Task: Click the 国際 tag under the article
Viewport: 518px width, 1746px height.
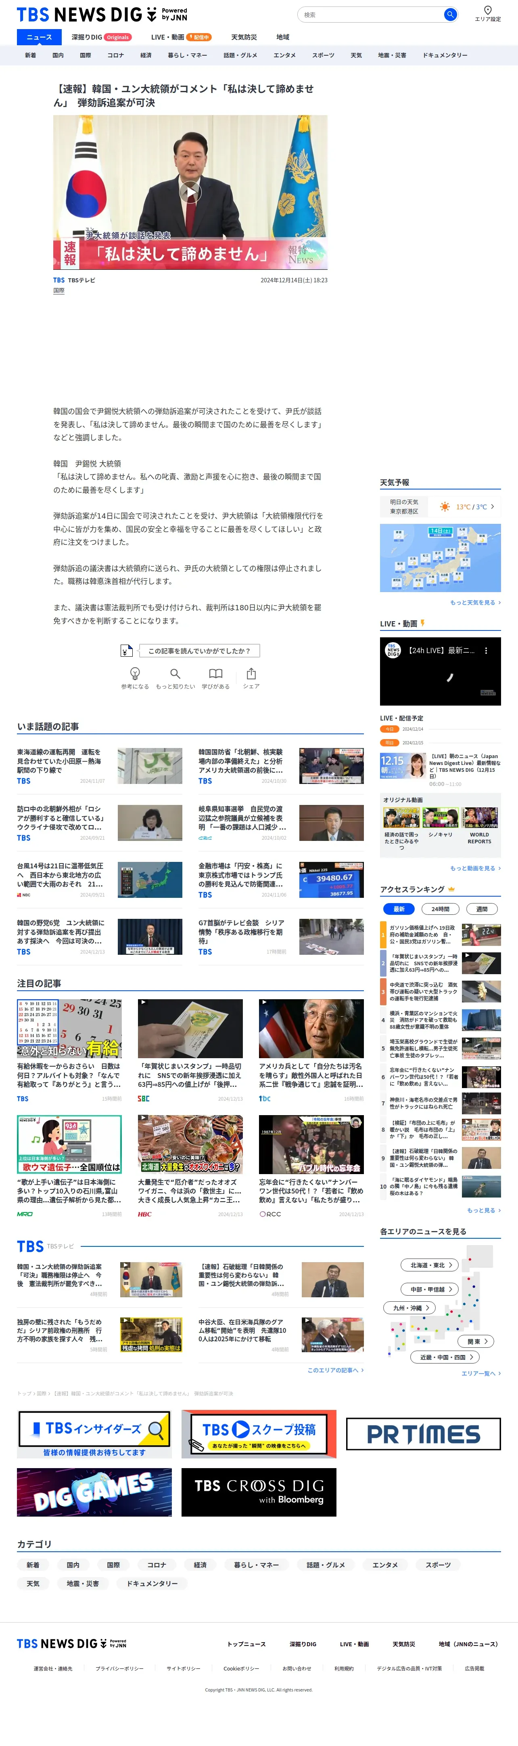Action: point(59,290)
